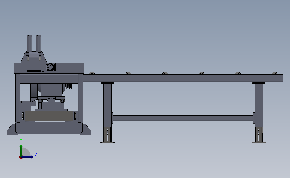Screen dimensions: 290x178
Task: Select the right vertical cylinder atop the machine
Action: [x=38, y=43]
